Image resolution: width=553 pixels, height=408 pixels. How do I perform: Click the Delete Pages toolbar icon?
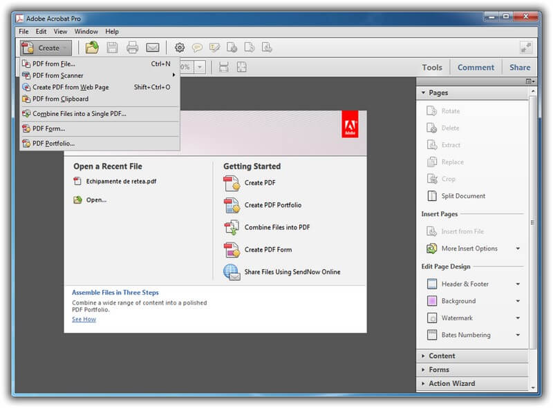(232, 48)
